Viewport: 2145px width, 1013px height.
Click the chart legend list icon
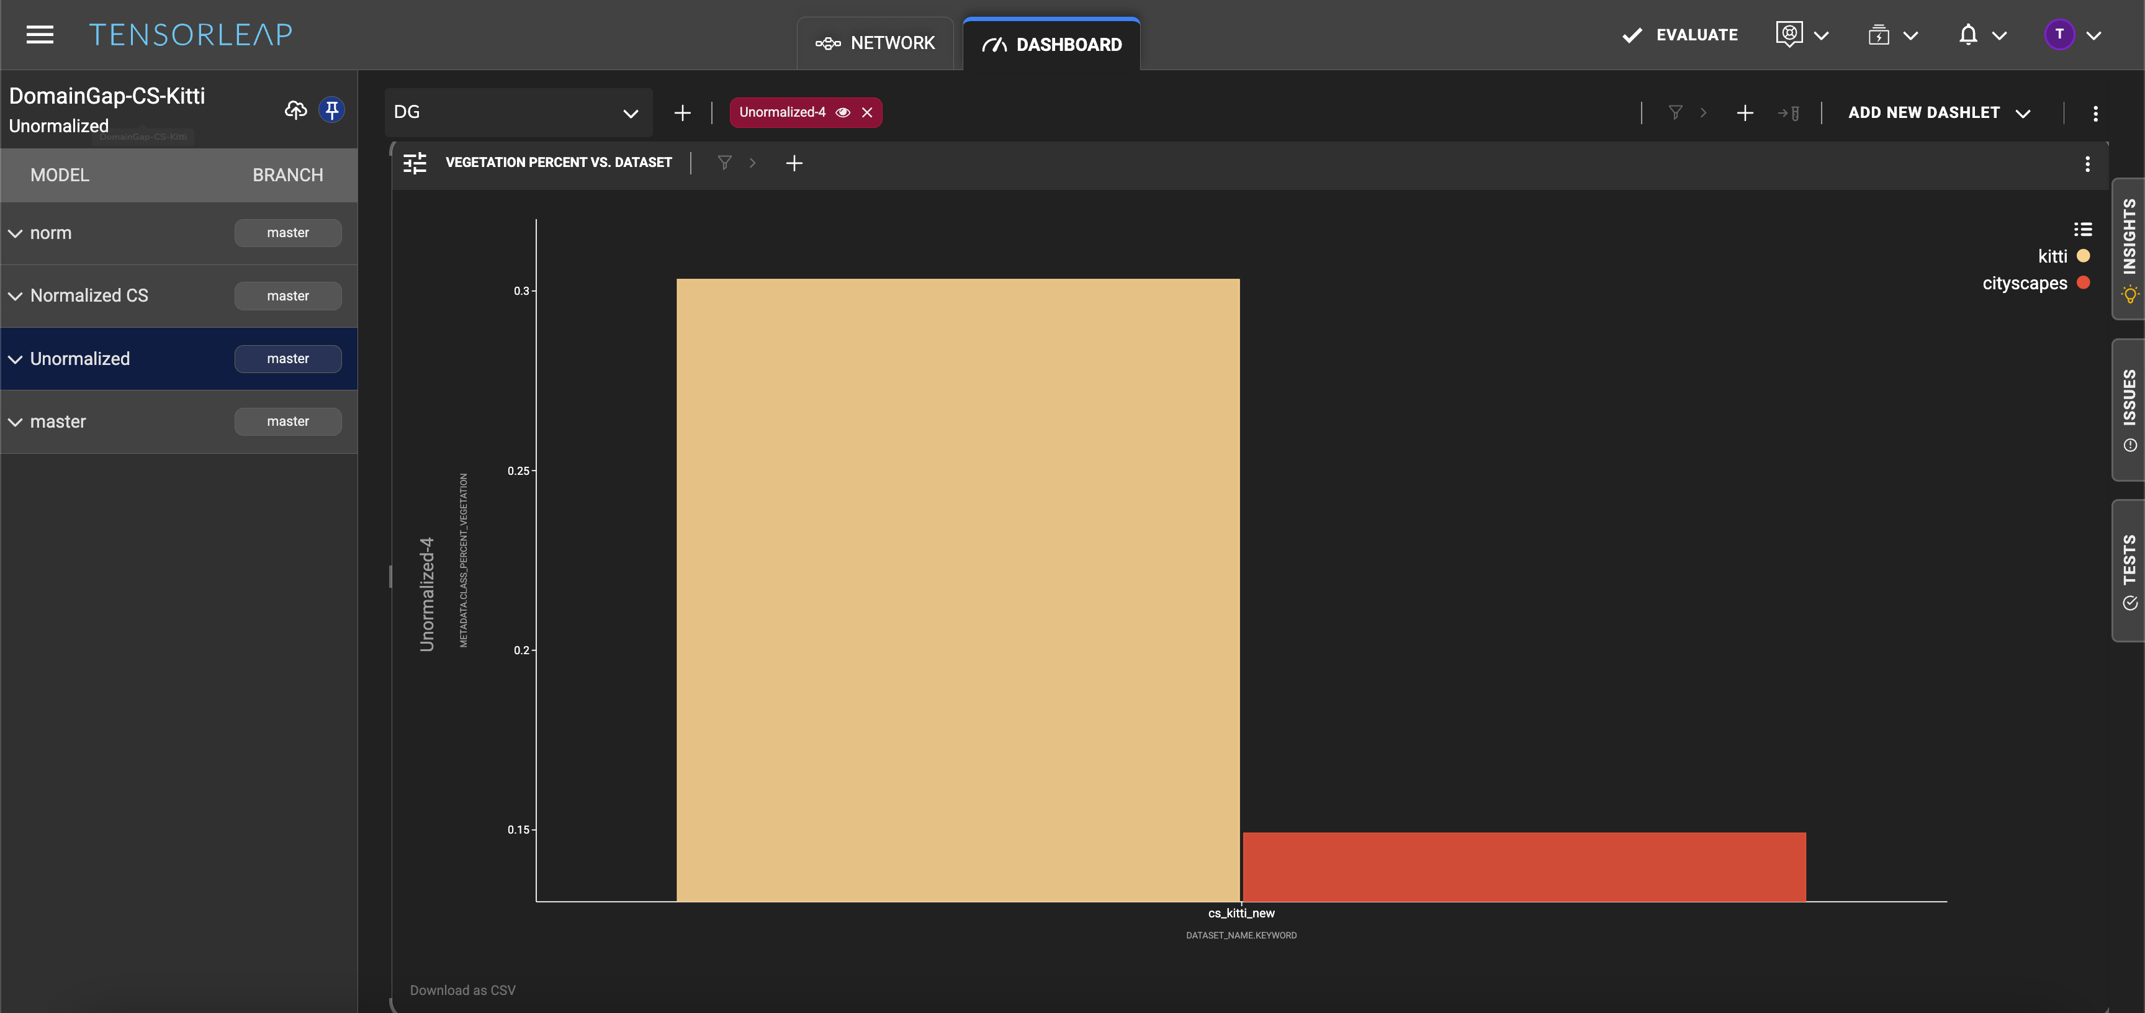(x=2082, y=229)
